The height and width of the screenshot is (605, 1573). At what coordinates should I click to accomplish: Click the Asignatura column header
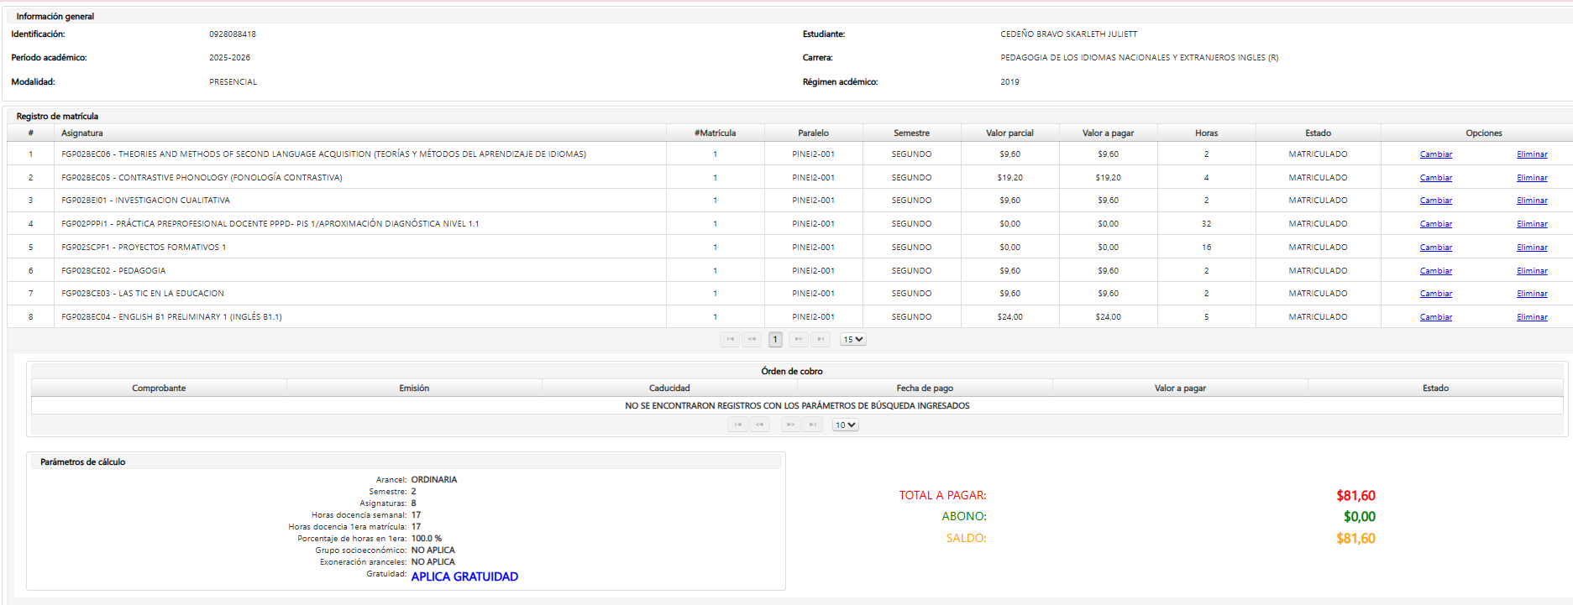82,133
